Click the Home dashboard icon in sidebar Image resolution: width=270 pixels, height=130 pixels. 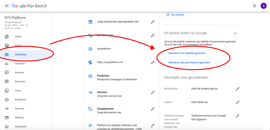7,36
